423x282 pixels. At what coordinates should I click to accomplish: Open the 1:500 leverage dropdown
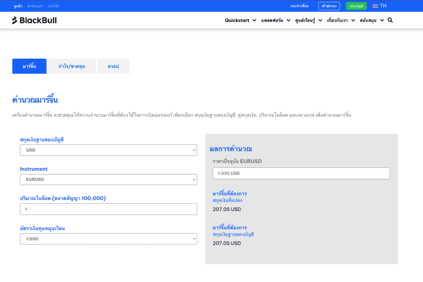(108, 239)
